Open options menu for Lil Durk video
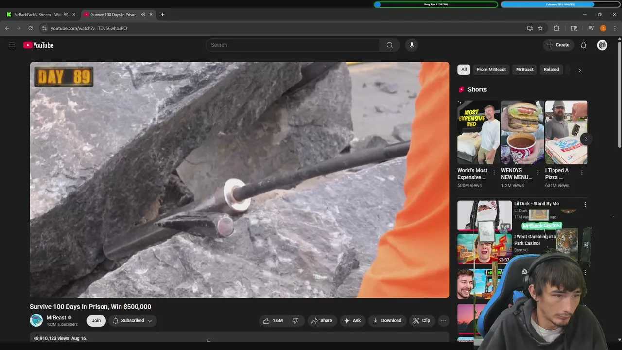 point(585,205)
